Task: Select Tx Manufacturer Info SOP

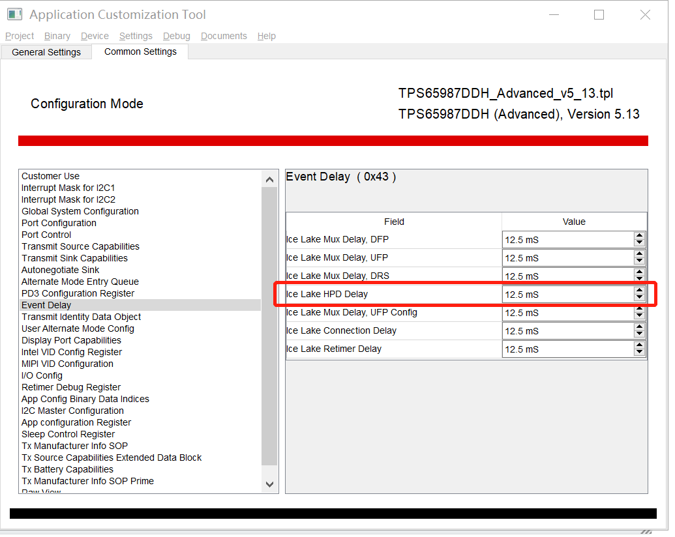Action: point(74,446)
